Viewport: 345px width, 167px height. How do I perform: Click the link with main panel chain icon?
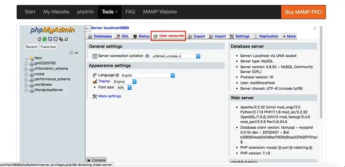pyautogui.click(x=76, y=53)
